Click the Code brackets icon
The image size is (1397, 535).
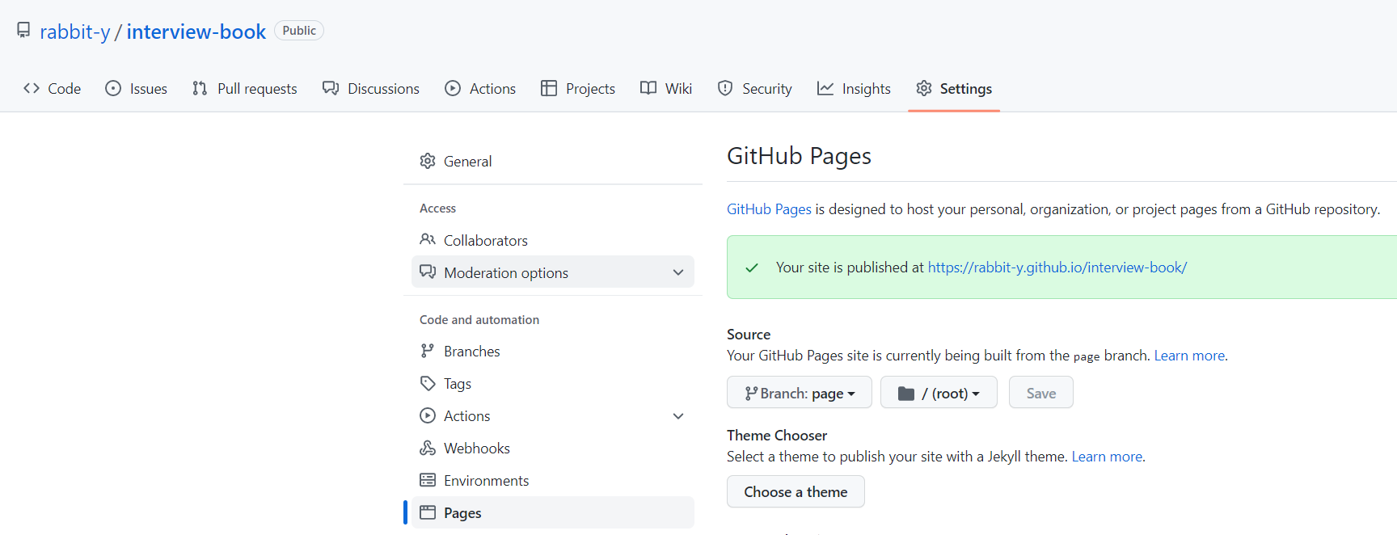[32, 88]
